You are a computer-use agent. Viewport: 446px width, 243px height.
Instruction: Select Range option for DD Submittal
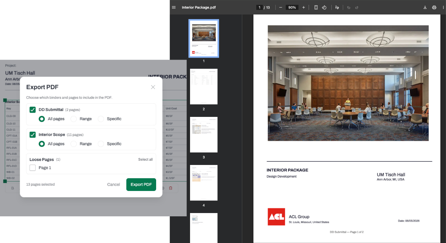click(74, 119)
